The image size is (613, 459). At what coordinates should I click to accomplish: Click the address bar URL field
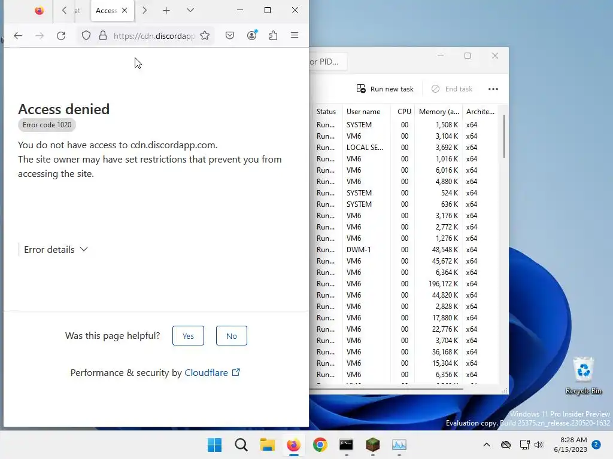point(154,36)
